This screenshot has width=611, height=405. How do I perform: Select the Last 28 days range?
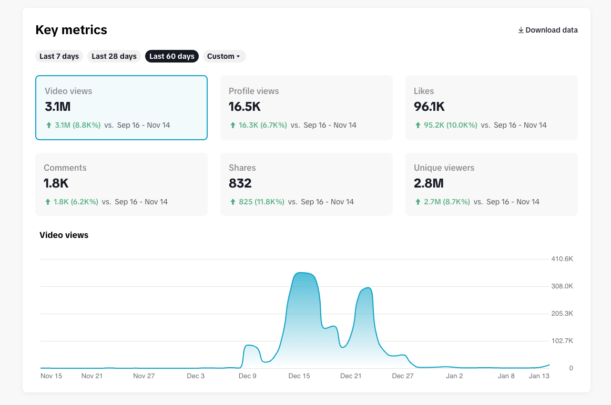point(114,56)
